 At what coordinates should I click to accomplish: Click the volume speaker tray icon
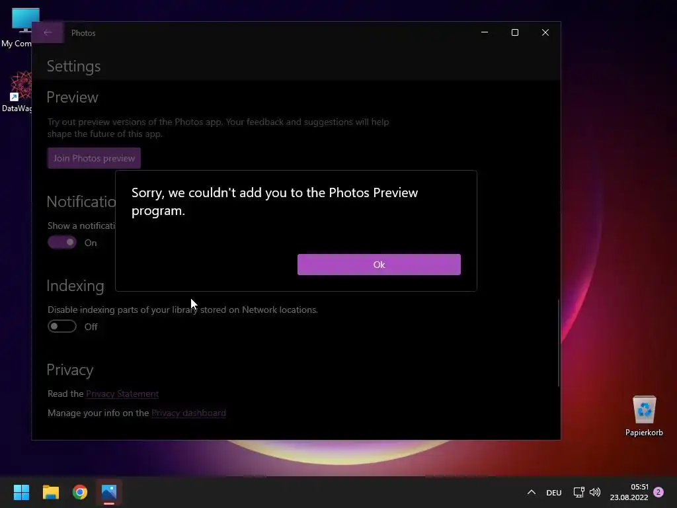pos(595,492)
